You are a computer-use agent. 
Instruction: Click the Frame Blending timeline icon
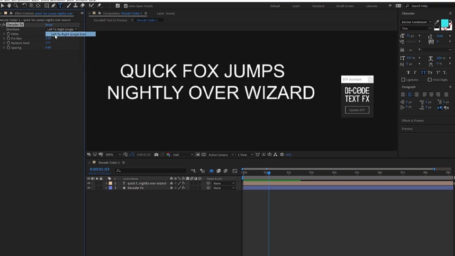pos(218,171)
